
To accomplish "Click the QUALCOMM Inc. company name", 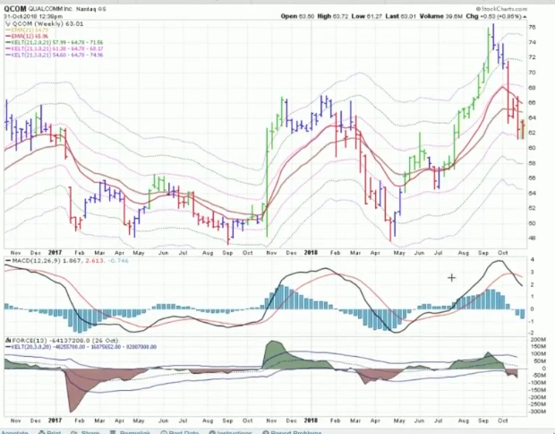I will click(x=51, y=9).
